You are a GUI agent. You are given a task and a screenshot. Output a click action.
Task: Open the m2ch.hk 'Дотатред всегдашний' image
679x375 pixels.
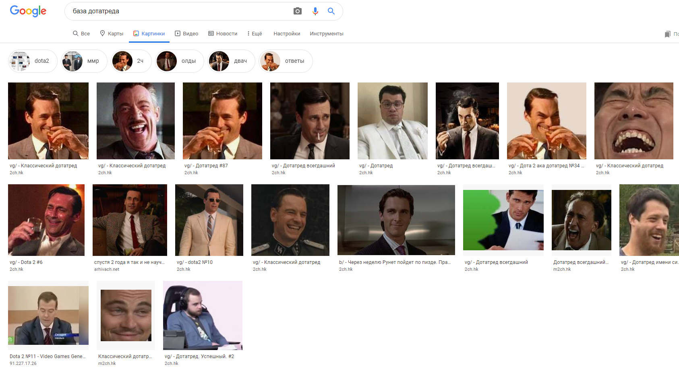[582, 220]
